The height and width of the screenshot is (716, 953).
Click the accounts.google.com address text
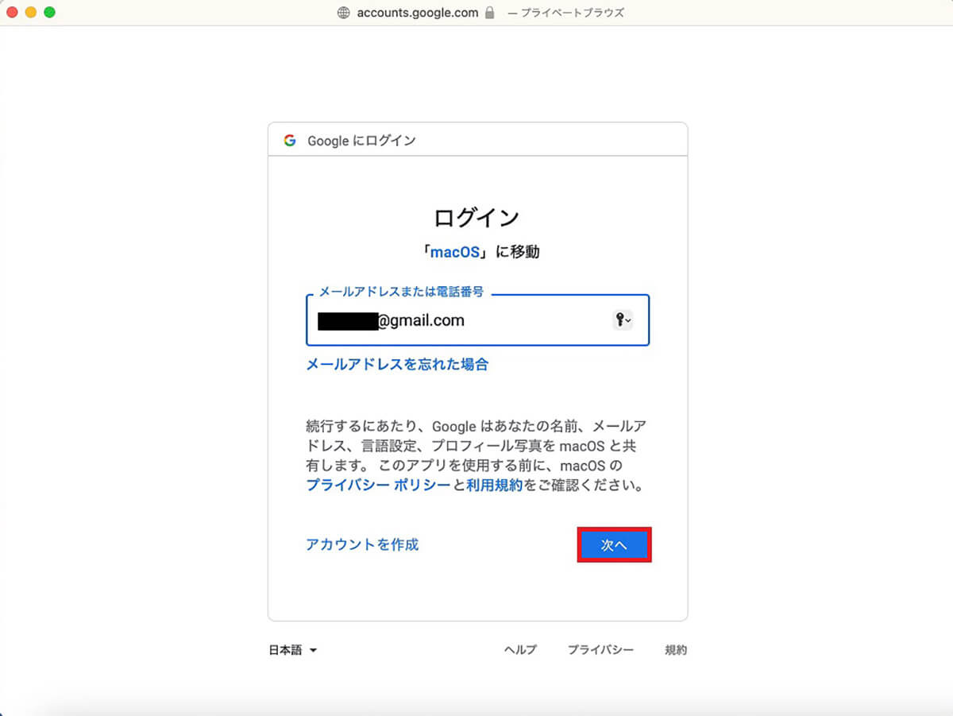[x=418, y=13]
